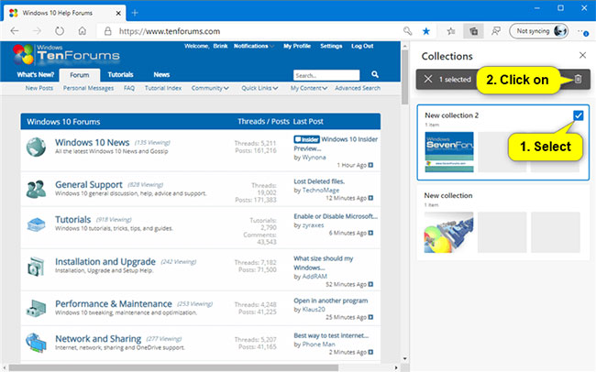Open Personal Messages link
This screenshot has width=596, height=372.
click(x=88, y=88)
